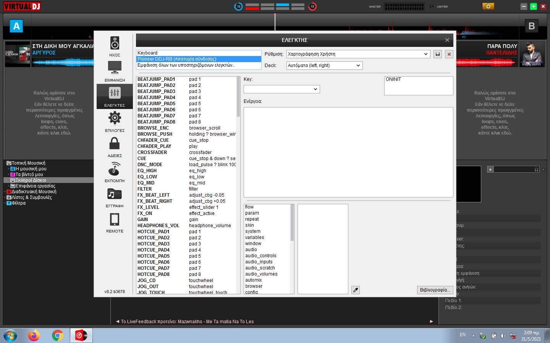Open the Deck dropdown

[x=325, y=66]
